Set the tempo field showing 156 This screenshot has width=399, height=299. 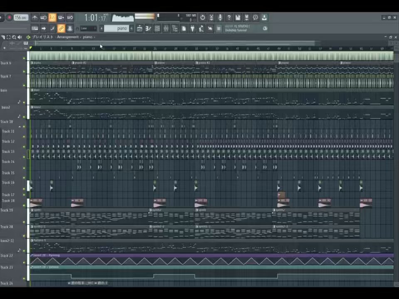point(21,17)
